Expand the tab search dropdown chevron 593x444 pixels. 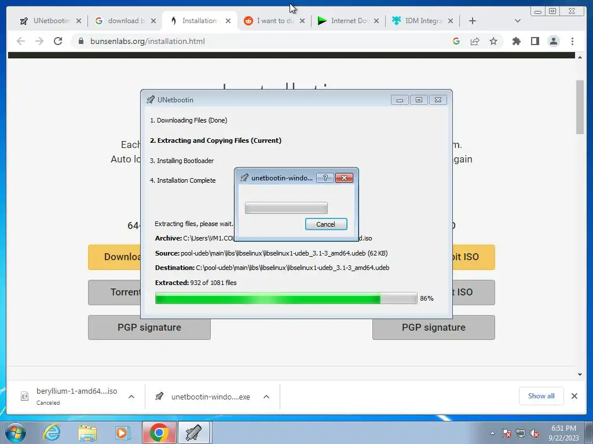tap(518, 21)
